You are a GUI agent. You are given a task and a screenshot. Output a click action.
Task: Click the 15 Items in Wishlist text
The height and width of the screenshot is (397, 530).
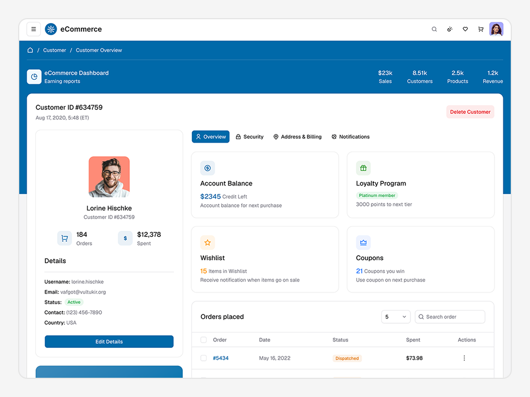(224, 271)
